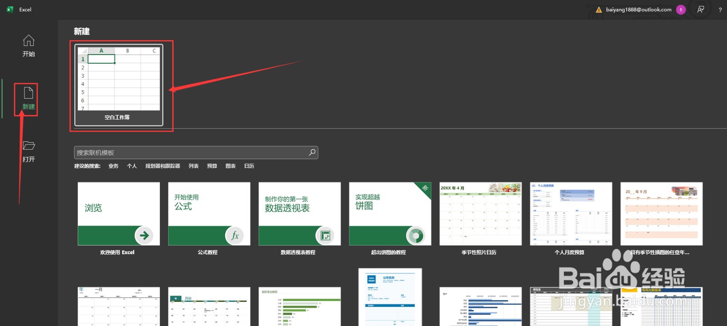Open the blue bar chart template thumbnail

pyautogui.click(x=480, y=306)
